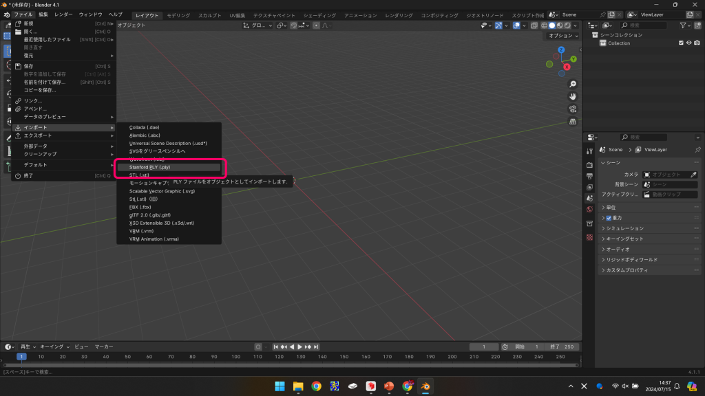Play the animation in reverse
This screenshot has height=396, width=705.
point(292,346)
